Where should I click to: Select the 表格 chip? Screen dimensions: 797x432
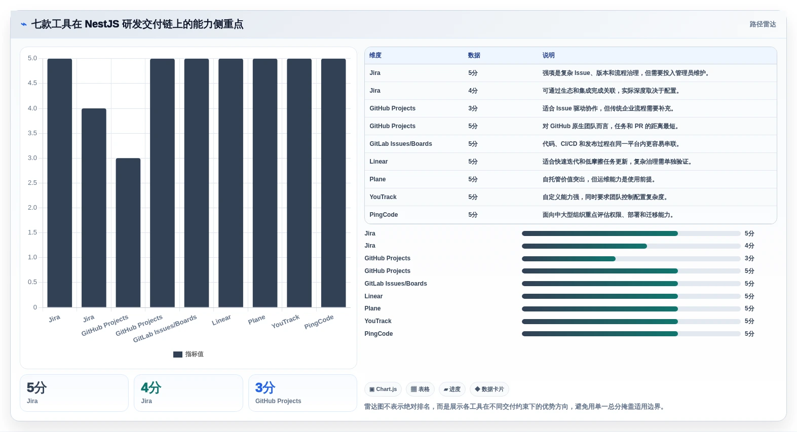[x=420, y=389]
